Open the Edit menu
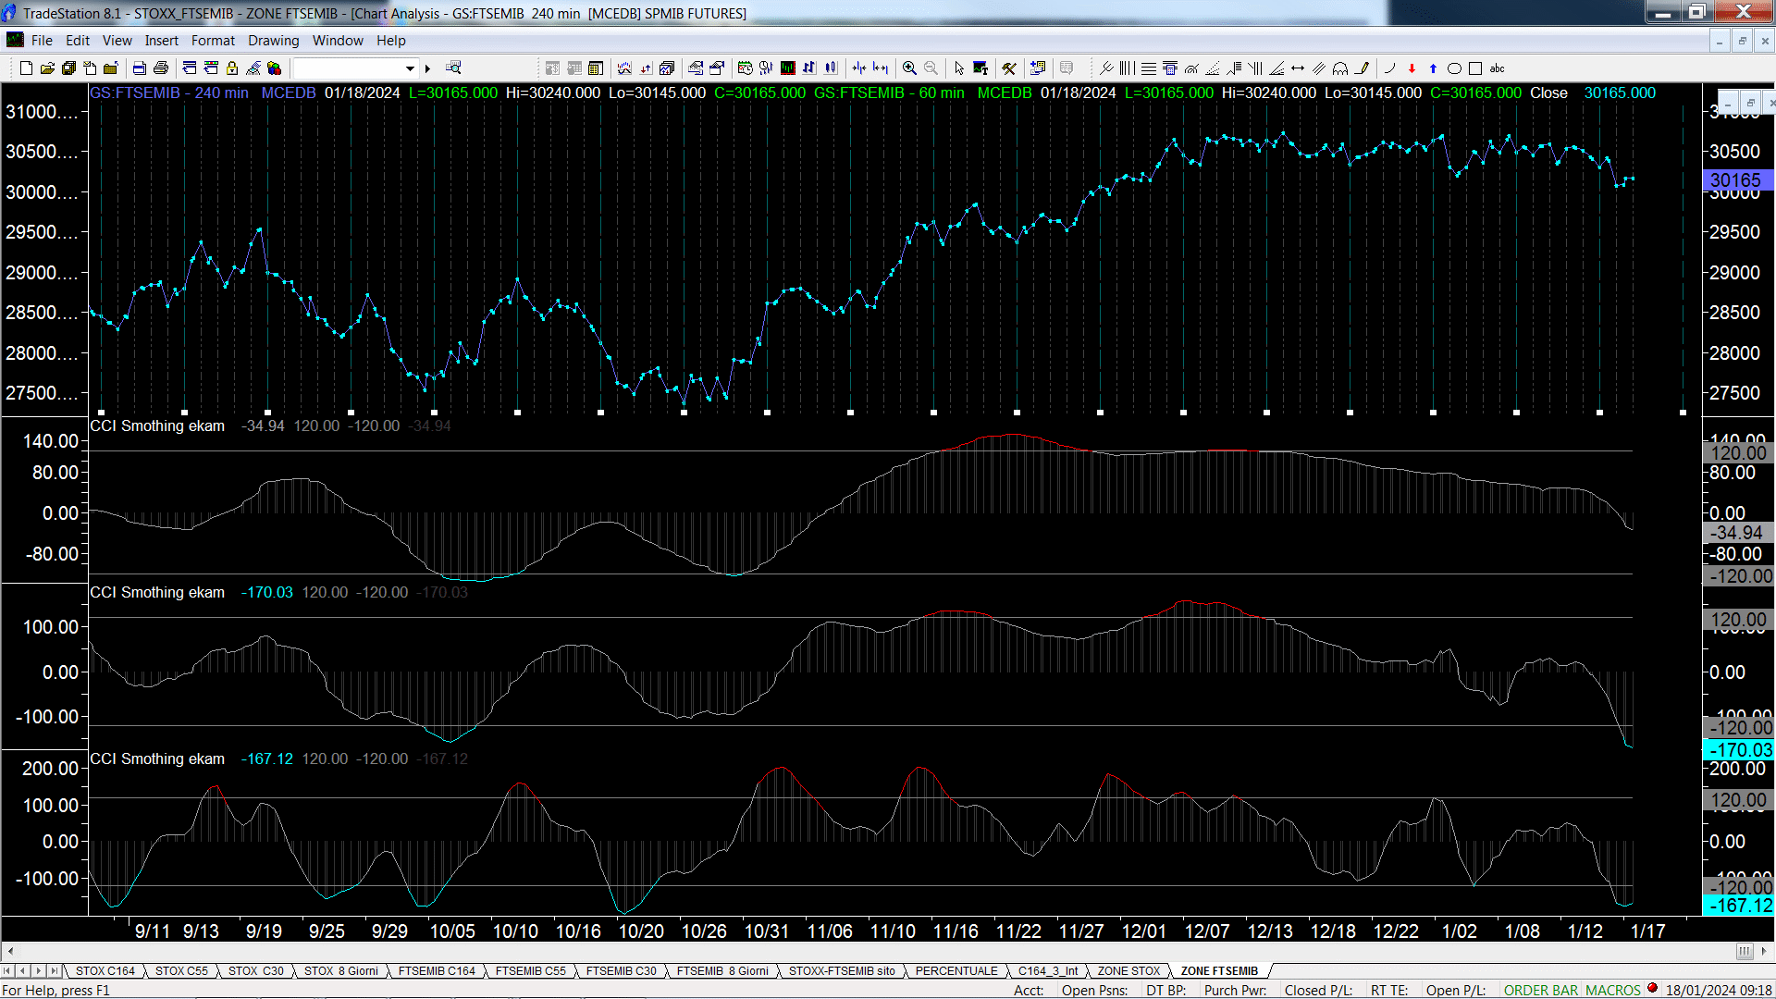Image resolution: width=1776 pixels, height=999 pixels. (78, 41)
